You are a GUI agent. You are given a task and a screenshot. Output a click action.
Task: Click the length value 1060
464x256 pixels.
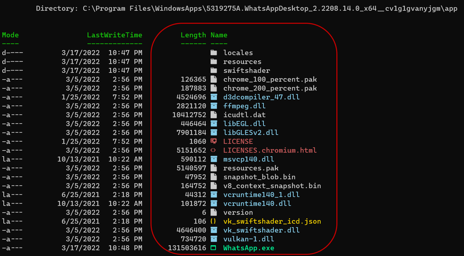(x=198, y=141)
